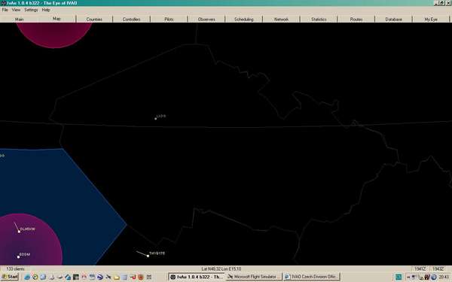Open the Help menu
452x282 pixels.
[46, 10]
